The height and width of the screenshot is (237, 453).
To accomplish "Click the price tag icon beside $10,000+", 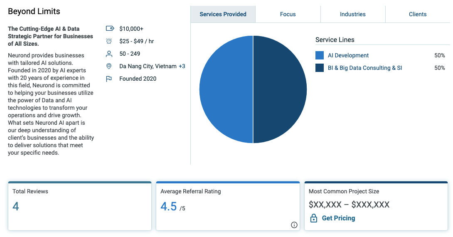I will pyautogui.click(x=110, y=28).
